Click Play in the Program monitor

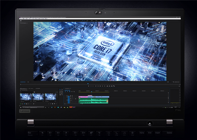[x=100, y=86]
